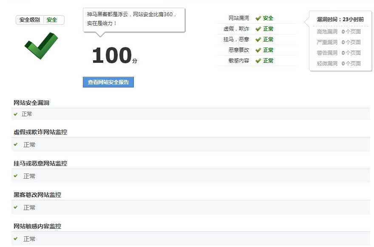Click the checkmark under 网站安全漏洞 section
This screenshot has width=374, height=247.
[16, 114]
